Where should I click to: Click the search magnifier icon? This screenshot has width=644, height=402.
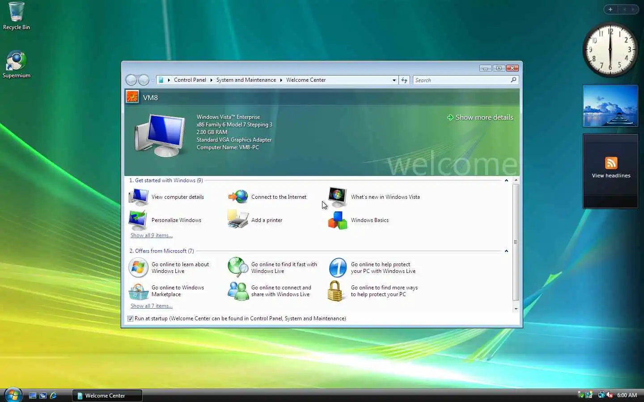click(x=513, y=80)
